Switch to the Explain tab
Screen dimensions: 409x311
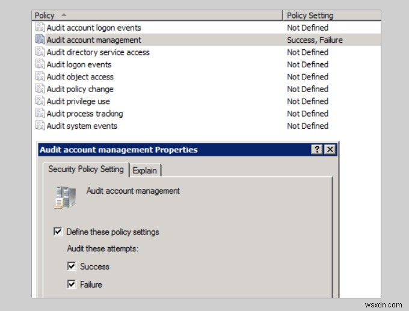click(145, 170)
